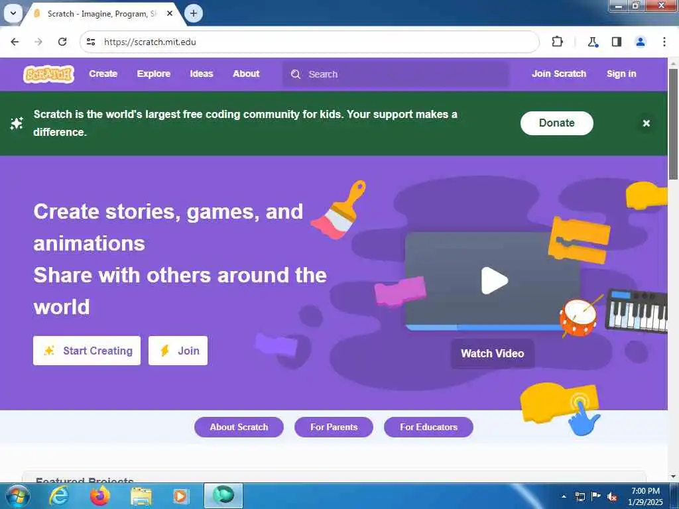679x509 pixels.
Task: Launch Internet Explorer from taskbar
Action: point(58,496)
